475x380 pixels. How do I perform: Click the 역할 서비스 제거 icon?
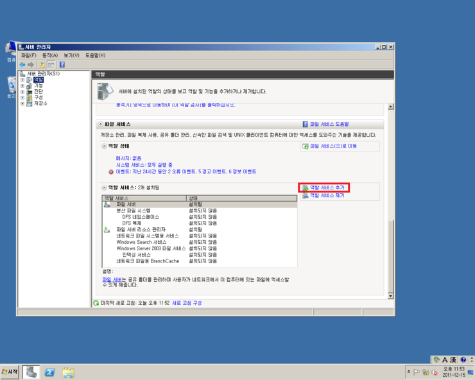coord(306,196)
